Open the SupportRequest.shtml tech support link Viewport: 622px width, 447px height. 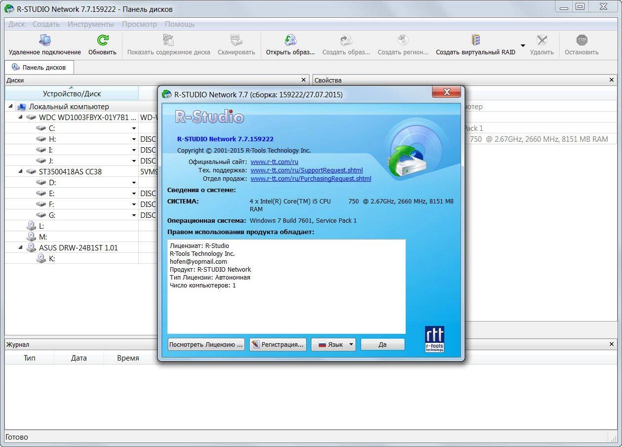click(x=307, y=170)
